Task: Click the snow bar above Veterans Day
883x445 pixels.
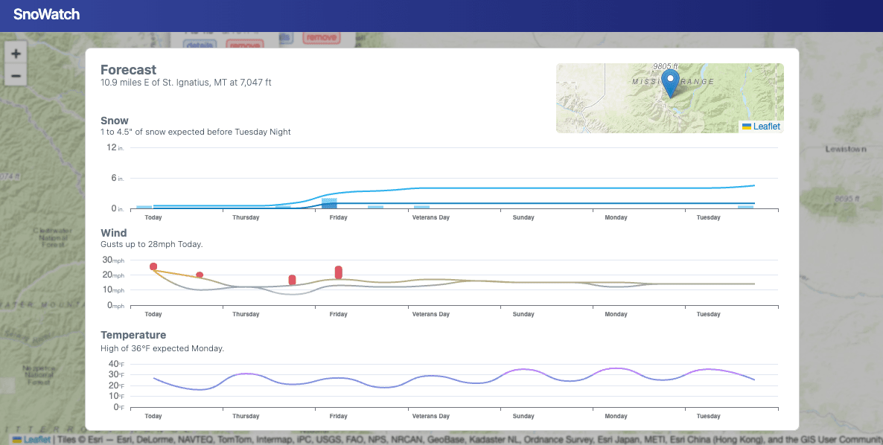Action: pos(421,207)
